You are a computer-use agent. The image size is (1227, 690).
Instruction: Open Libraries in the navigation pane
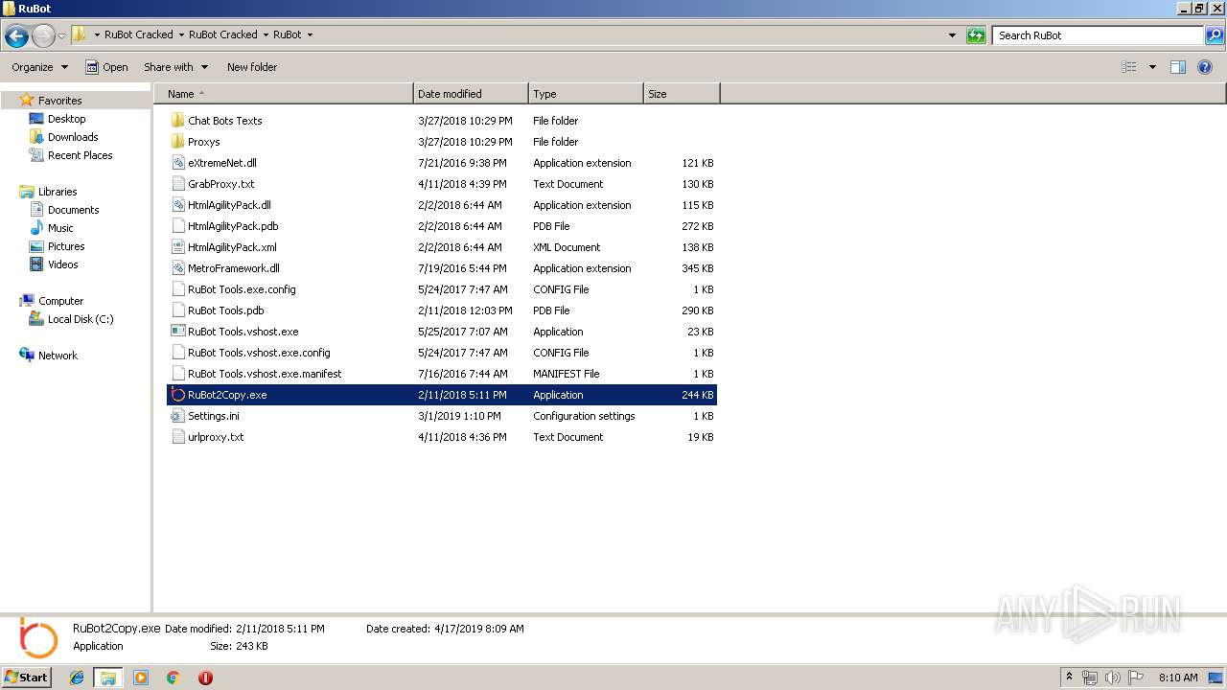58,192
